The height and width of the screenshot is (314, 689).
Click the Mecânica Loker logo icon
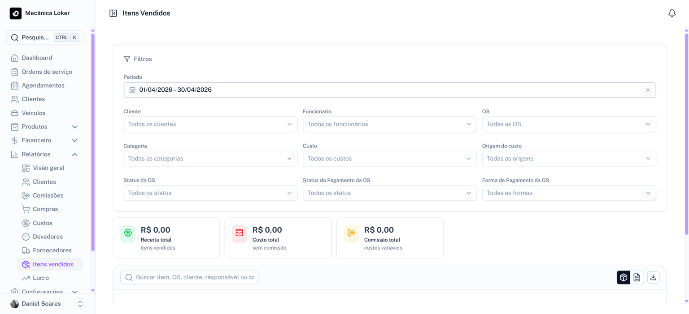click(x=15, y=13)
